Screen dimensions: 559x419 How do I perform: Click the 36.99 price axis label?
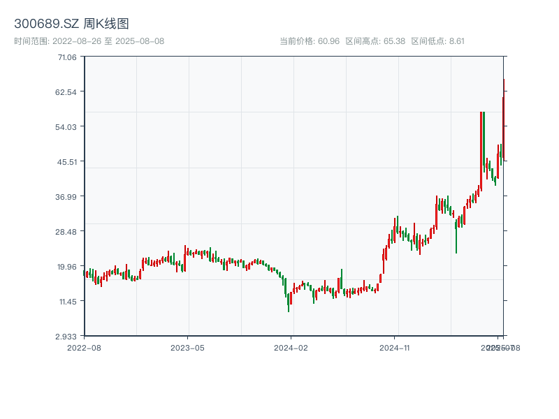tap(67, 196)
